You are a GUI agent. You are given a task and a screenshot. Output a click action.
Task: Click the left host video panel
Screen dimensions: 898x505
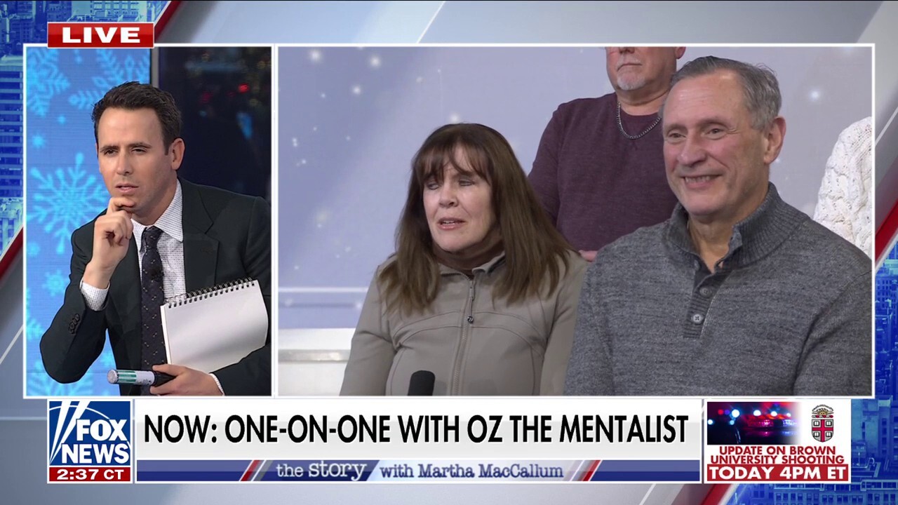coord(148,221)
